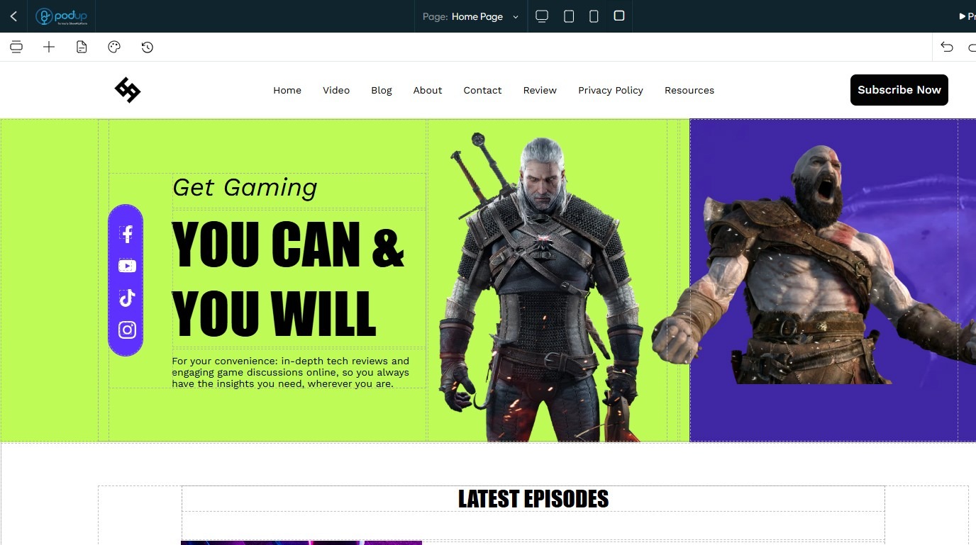Click the site logo in the header

point(128,90)
